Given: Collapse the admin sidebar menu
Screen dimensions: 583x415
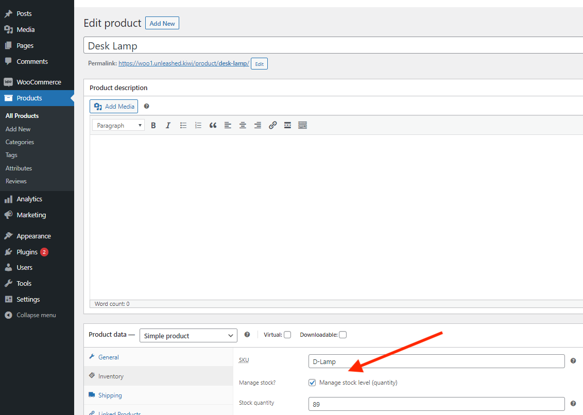Looking at the screenshot, I should tap(37, 315).
